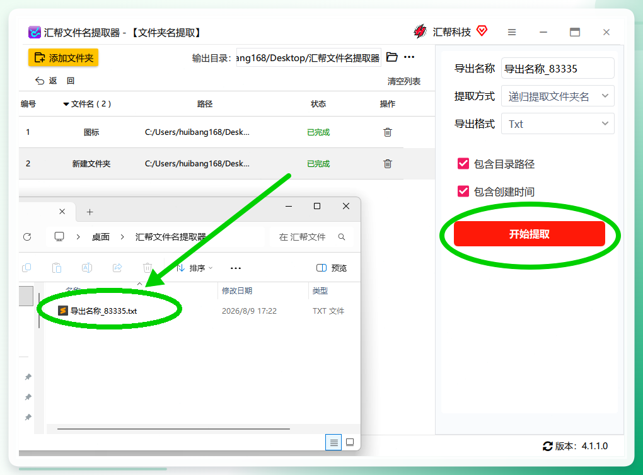The width and height of the screenshot is (643, 475).
Task: Expand the chevron after 桌面 breadcrumb
Action: (x=122, y=237)
